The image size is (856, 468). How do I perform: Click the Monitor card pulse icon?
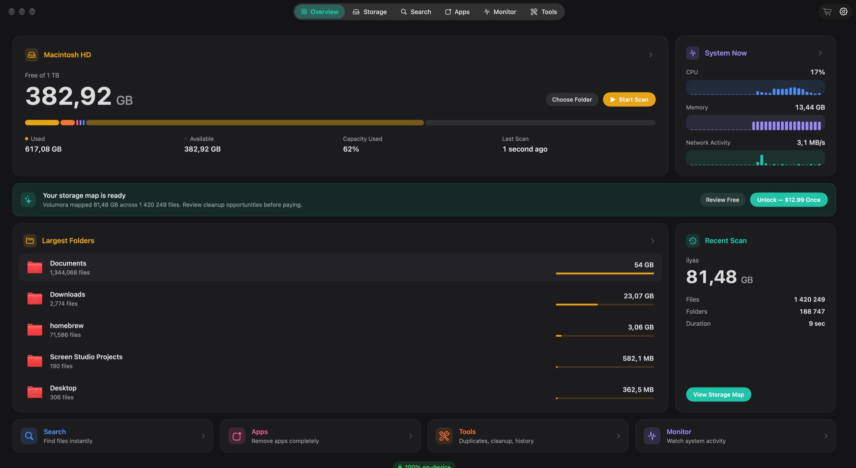click(x=652, y=436)
